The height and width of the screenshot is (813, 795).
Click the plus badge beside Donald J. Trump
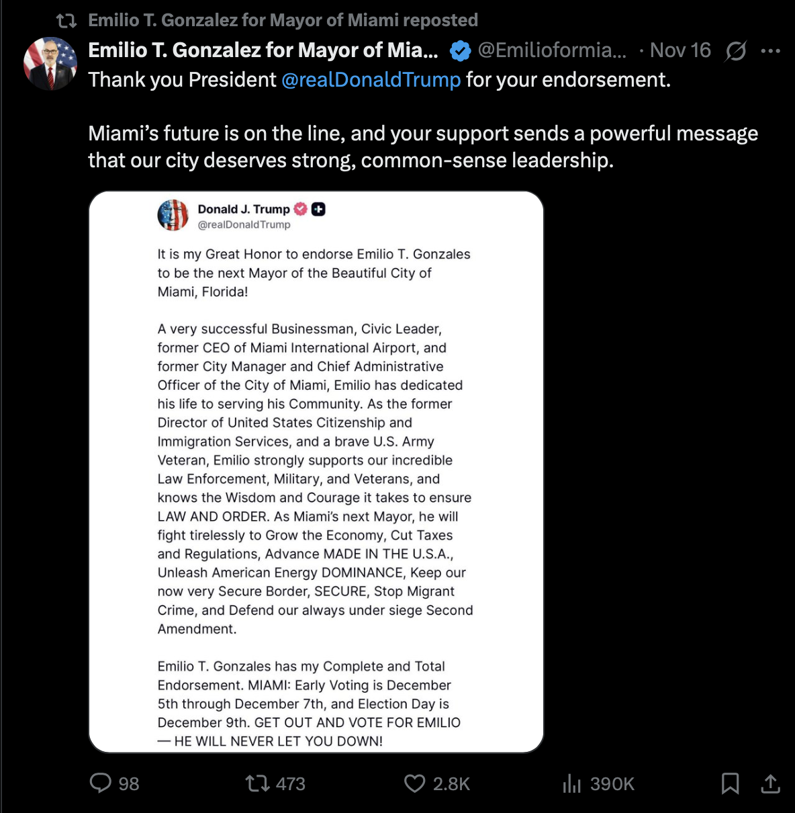(319, 209)
